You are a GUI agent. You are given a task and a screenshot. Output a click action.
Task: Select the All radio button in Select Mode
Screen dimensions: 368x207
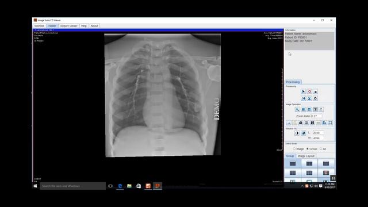pyautogui.click(x=321, y=149)
